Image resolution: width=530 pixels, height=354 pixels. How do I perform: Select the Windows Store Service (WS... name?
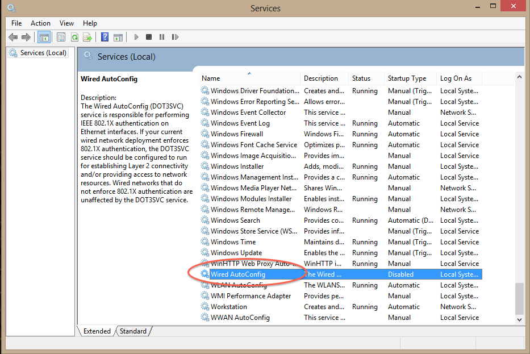[x=254, y=231]
